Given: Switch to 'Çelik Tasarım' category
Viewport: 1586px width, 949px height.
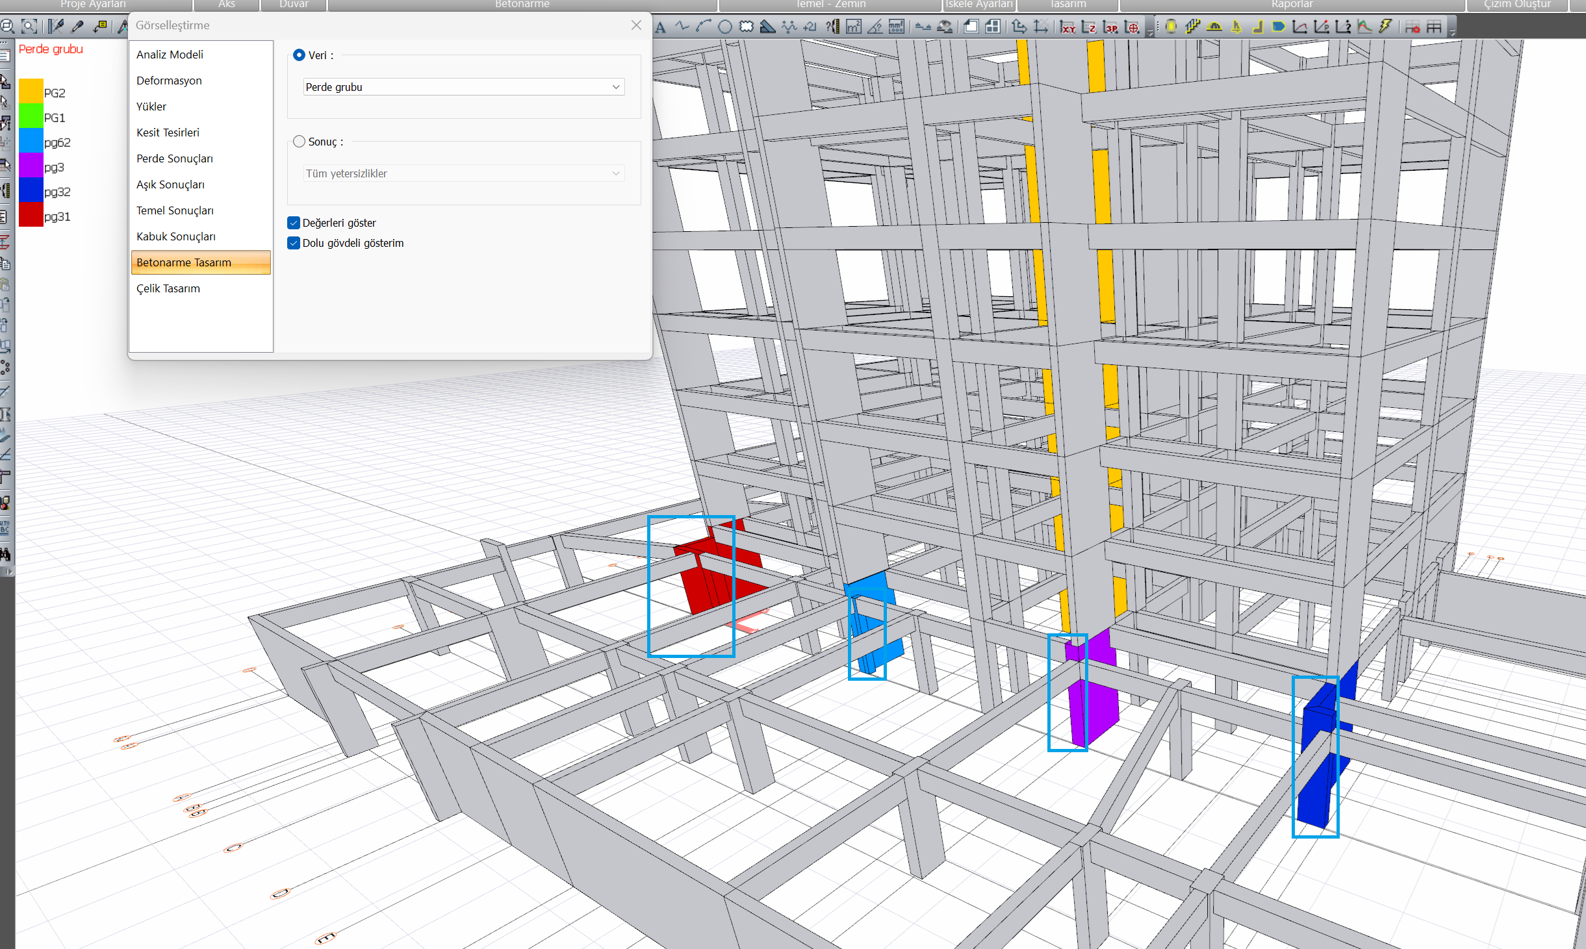Looking at the screenshot, I should [168, 288].
